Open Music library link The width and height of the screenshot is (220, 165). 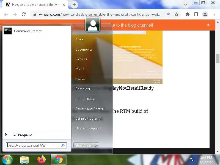click(79, 68)
